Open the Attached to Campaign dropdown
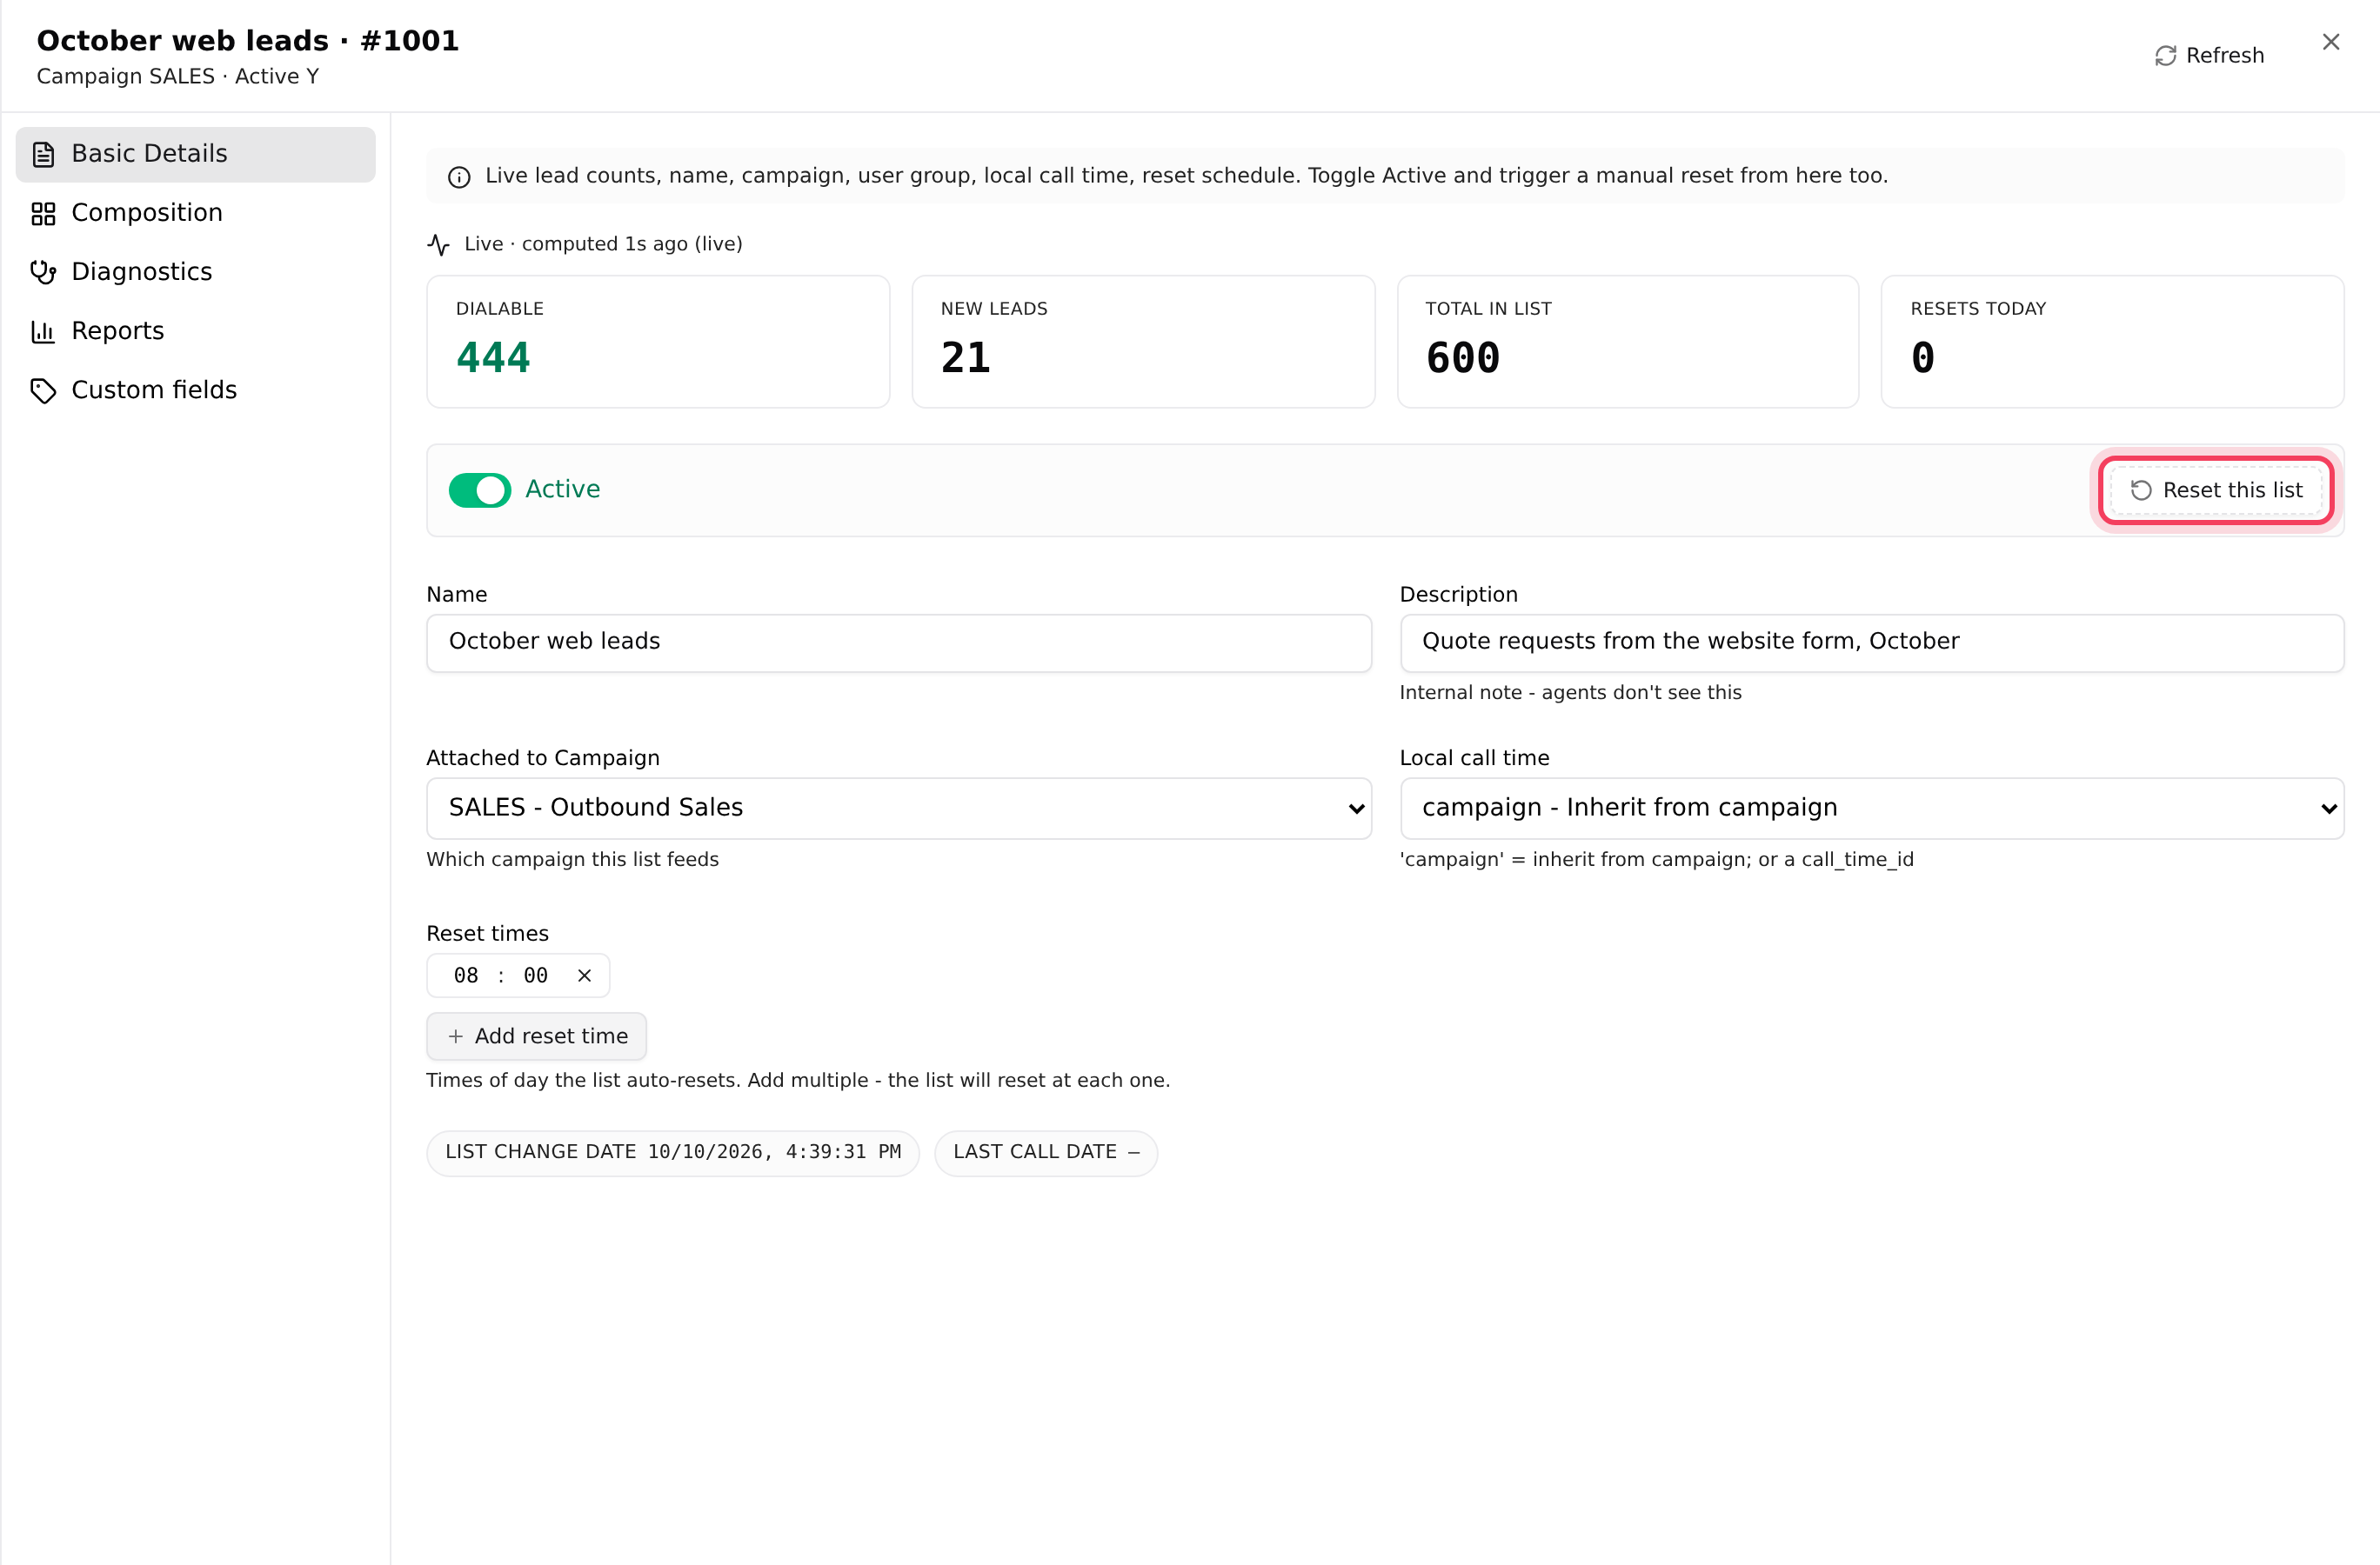Screen dimensions: 2380x1565 pyautogui.click(x=898, y=808)
